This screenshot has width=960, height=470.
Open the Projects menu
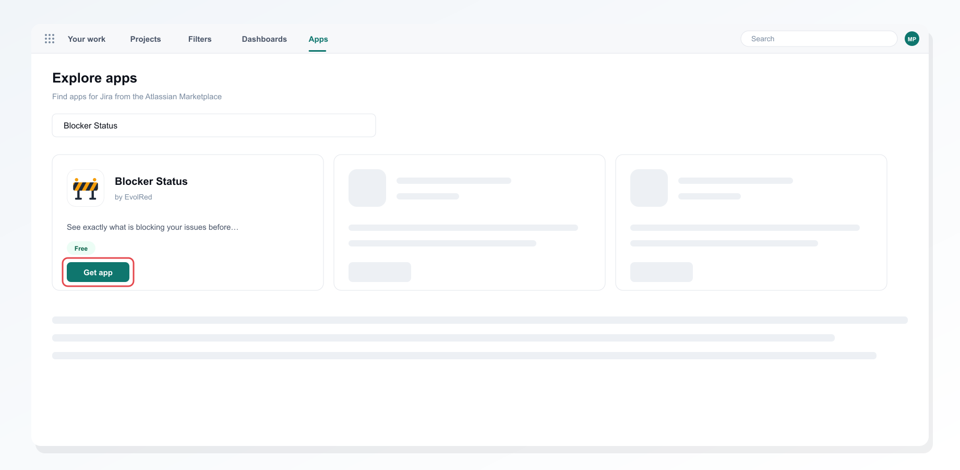tap(146, 39)
